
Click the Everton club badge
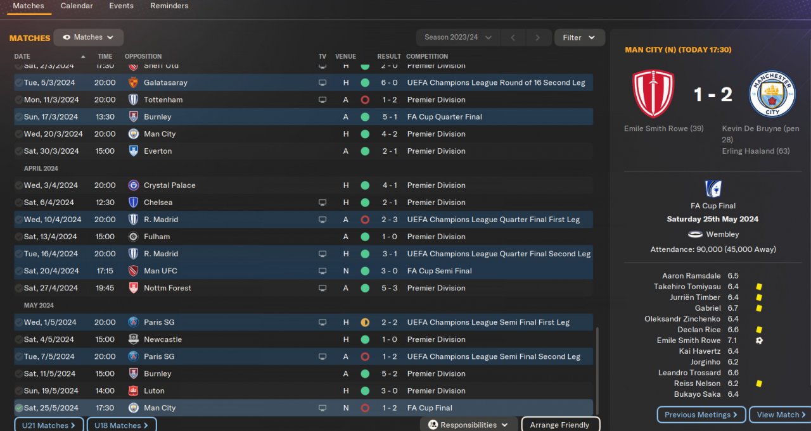133,151
